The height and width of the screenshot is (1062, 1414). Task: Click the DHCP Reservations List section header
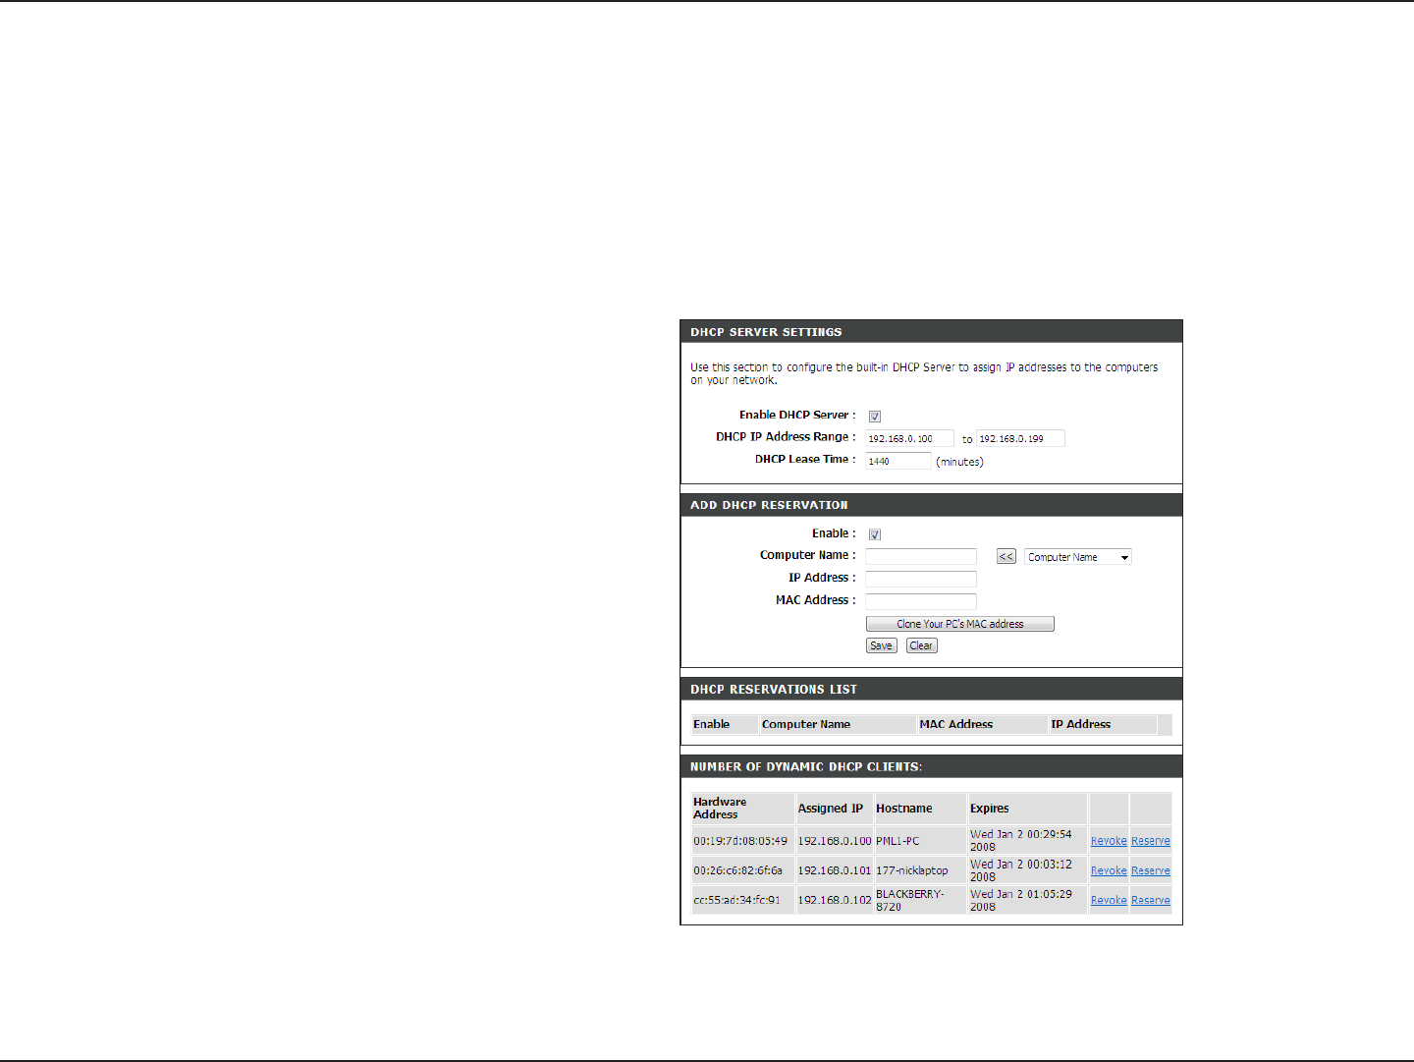pos(931,690)
